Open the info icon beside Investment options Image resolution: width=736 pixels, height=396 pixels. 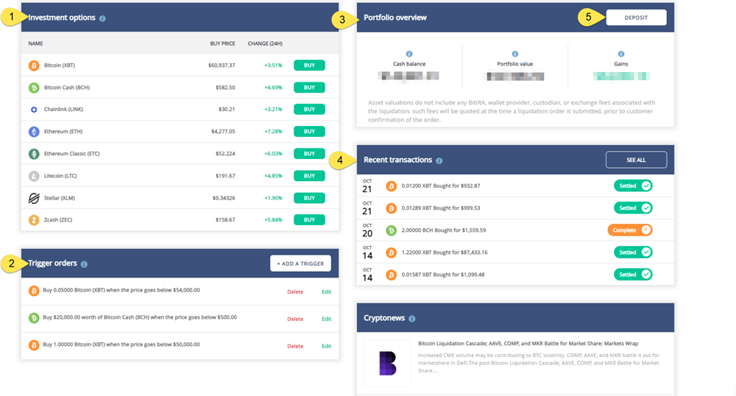click(x=102, y=18)
